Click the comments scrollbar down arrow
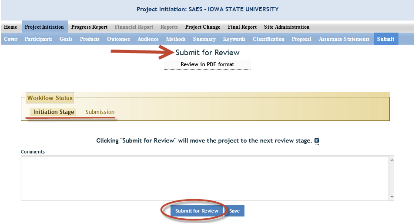 click(x=392, y=197)
